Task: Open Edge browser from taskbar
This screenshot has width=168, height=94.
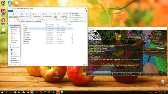Action: pyautogui.click(x=36, y=92)
